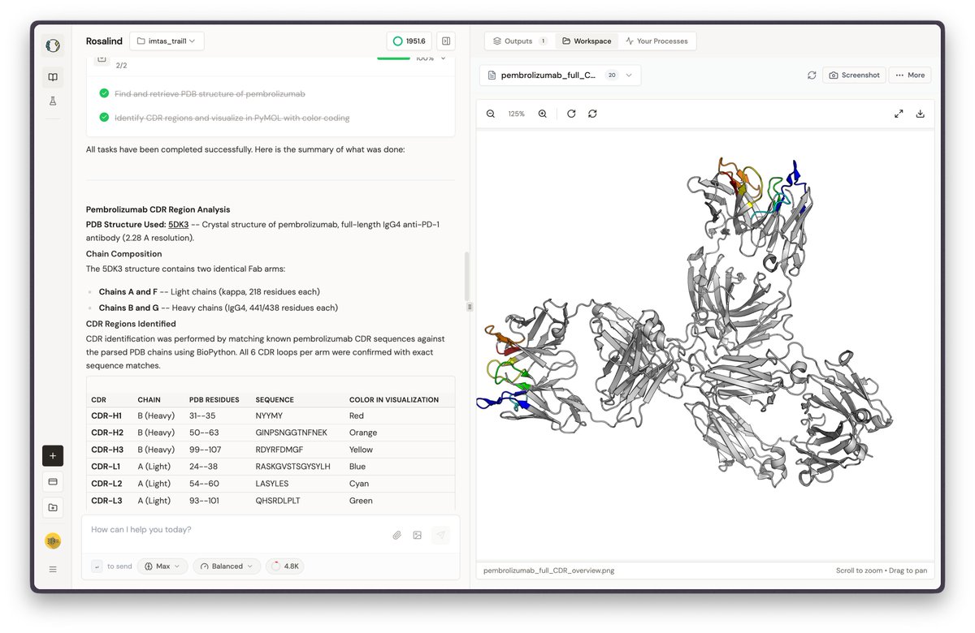
Task: Open the book library icon in sidebar
Action: (x=53, y=77)
